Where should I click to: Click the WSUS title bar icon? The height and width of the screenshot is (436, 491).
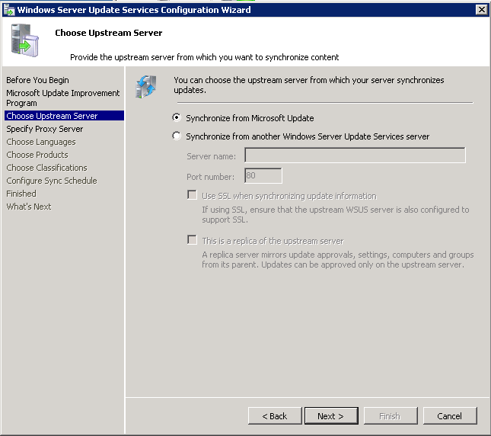coord(8,9)
